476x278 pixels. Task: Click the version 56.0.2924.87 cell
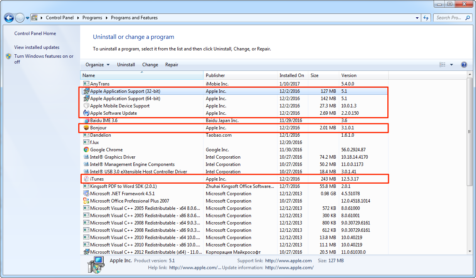click(x=353, y=150)
